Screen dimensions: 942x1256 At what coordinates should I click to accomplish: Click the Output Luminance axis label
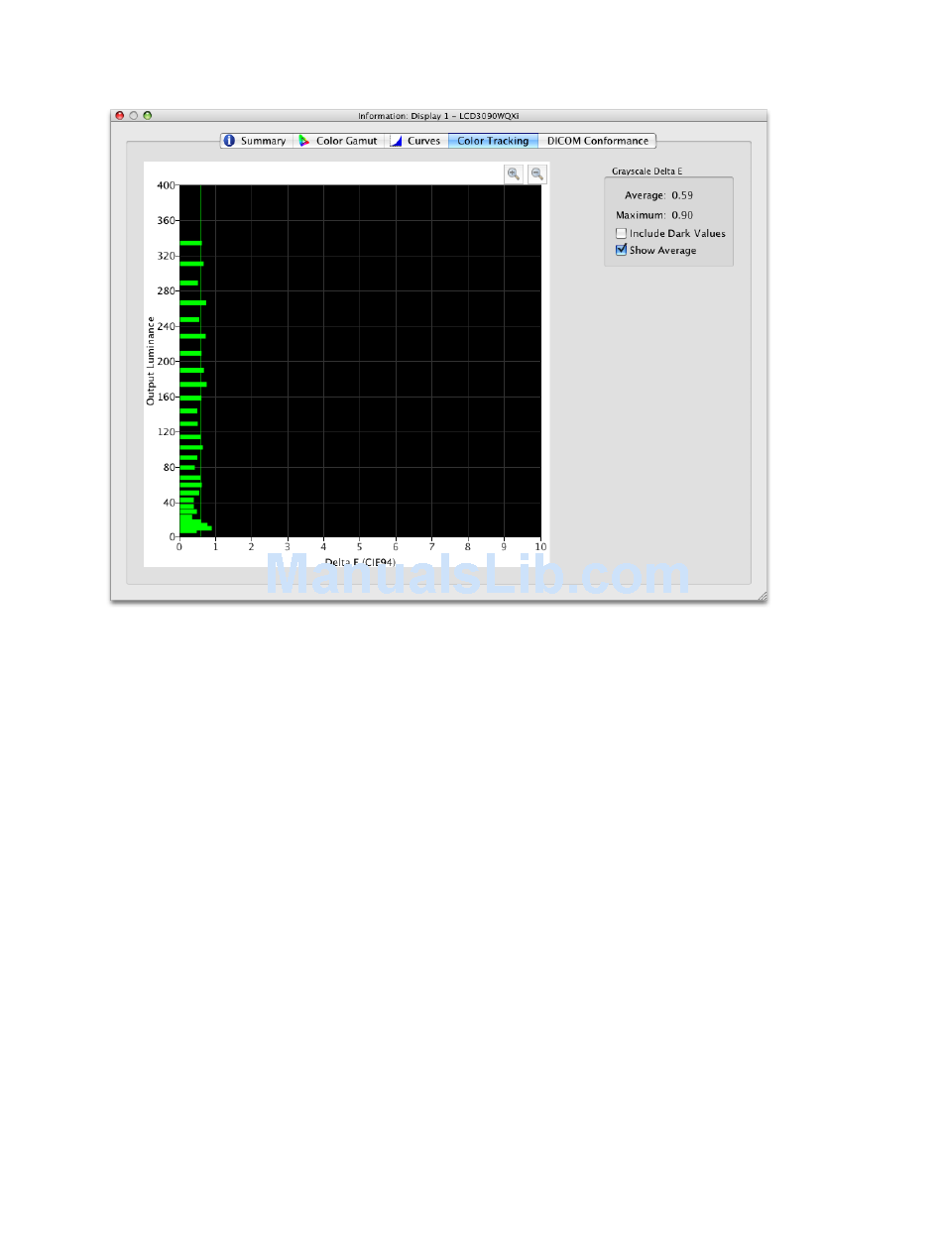[151, 361]
